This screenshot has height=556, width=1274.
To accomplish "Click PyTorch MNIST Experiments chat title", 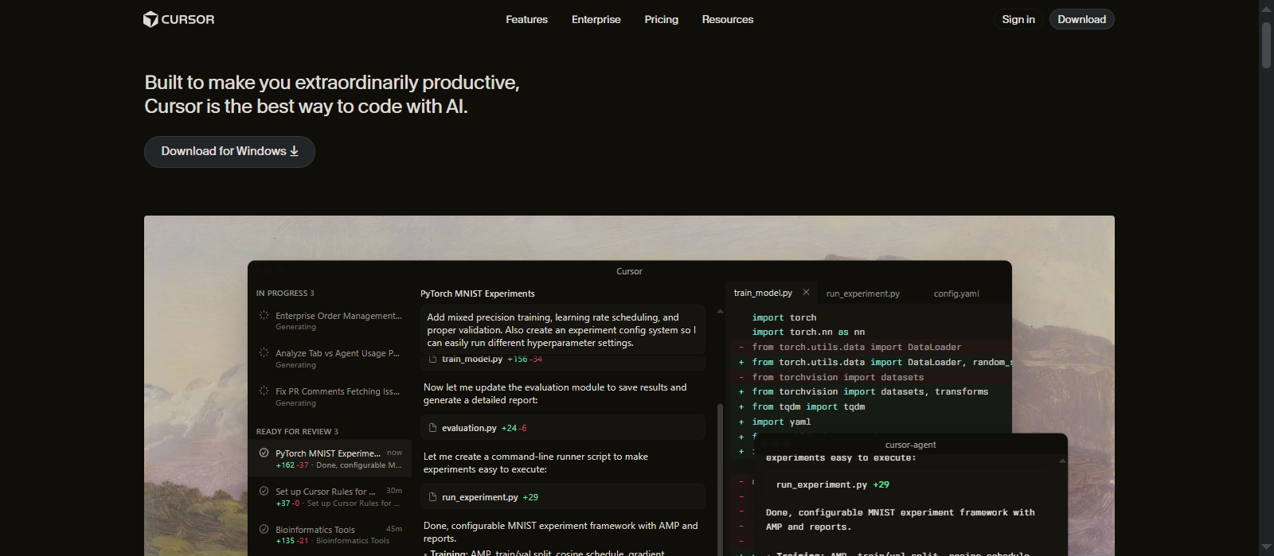I will [x=478, y=294].
